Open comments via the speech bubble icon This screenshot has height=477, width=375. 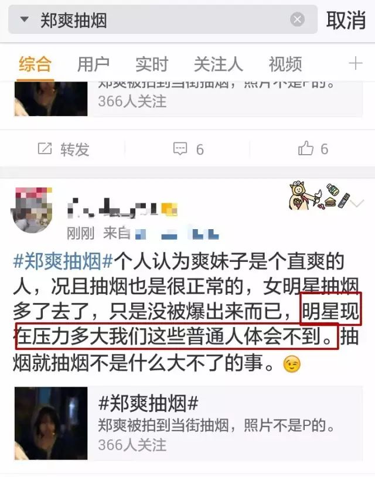[180, 148]
